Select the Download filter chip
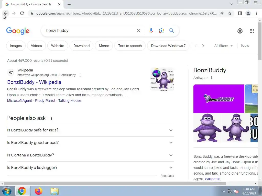 pyautogui.click(x=82, y=46)
